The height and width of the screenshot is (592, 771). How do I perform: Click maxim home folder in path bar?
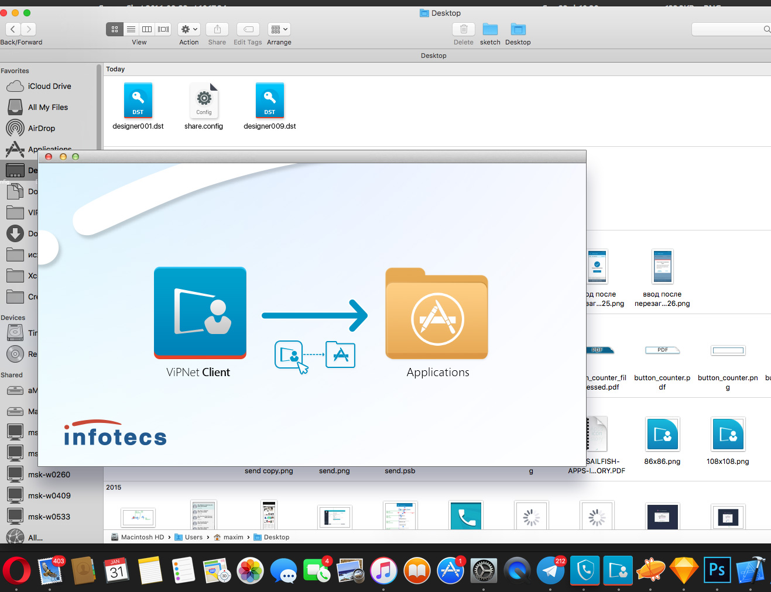pyautogui.click(x=228, y=537)
